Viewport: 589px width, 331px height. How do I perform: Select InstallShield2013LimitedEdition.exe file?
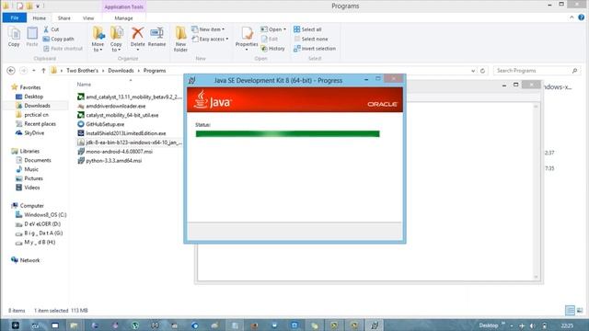point(121,133)
